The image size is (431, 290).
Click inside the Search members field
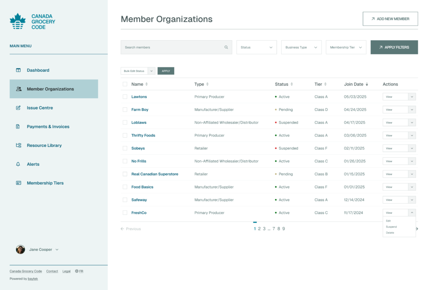tap(173, 47)
